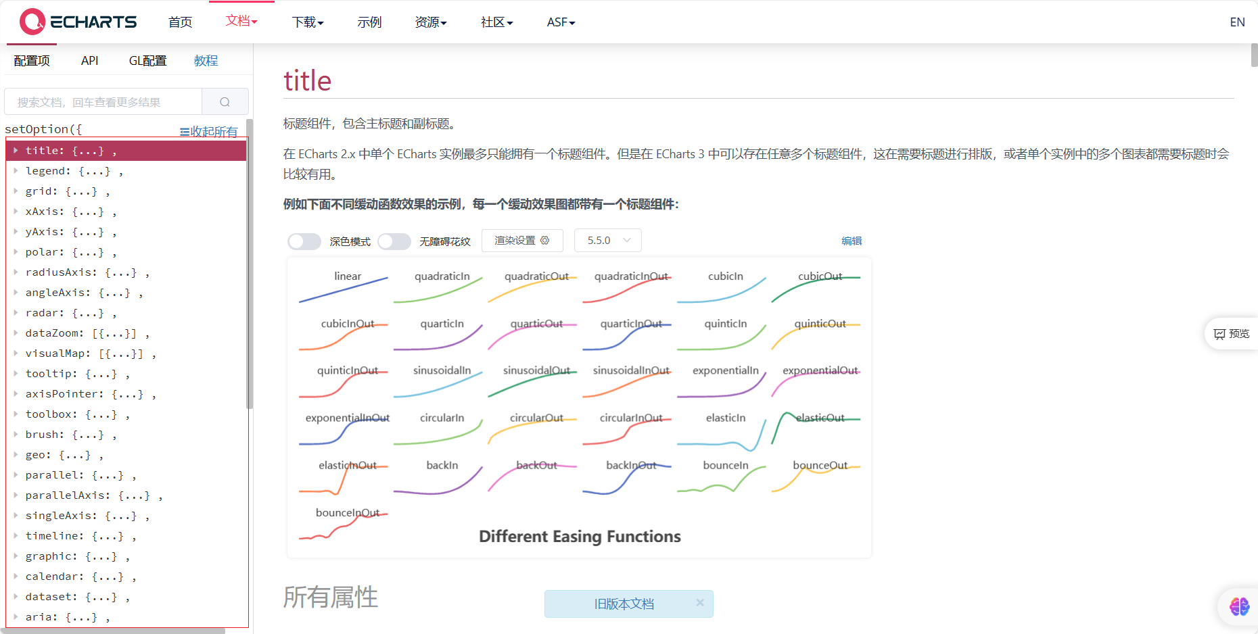Switch to the API tab
1258x634 pixels.
[90, 60]
